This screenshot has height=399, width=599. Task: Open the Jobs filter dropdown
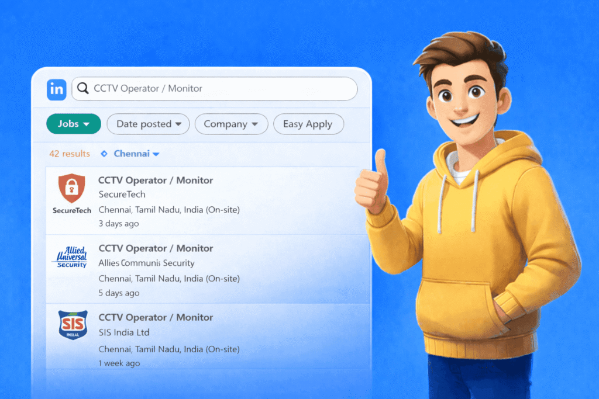tap(74, 124)
